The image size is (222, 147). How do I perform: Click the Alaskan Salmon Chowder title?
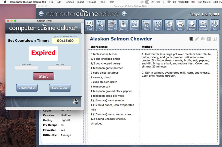pos(121,39)
